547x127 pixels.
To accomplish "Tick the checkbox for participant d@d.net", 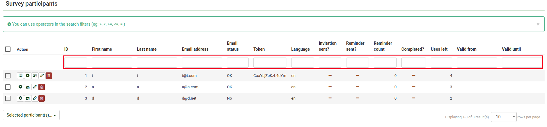I will point(8,98).
